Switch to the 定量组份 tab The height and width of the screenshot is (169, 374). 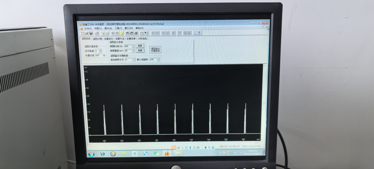(108, 39)
